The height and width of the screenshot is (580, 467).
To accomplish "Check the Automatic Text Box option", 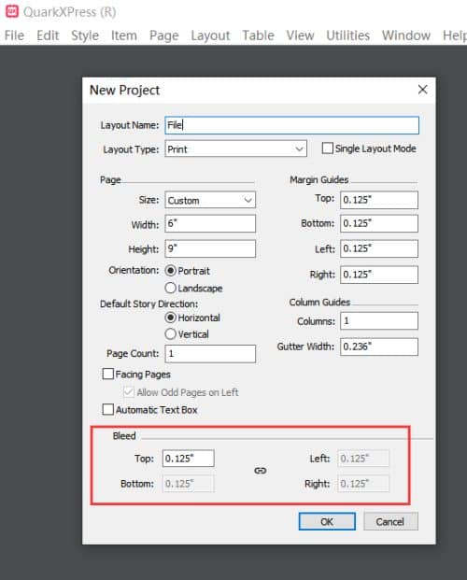I will click(108, 409).
